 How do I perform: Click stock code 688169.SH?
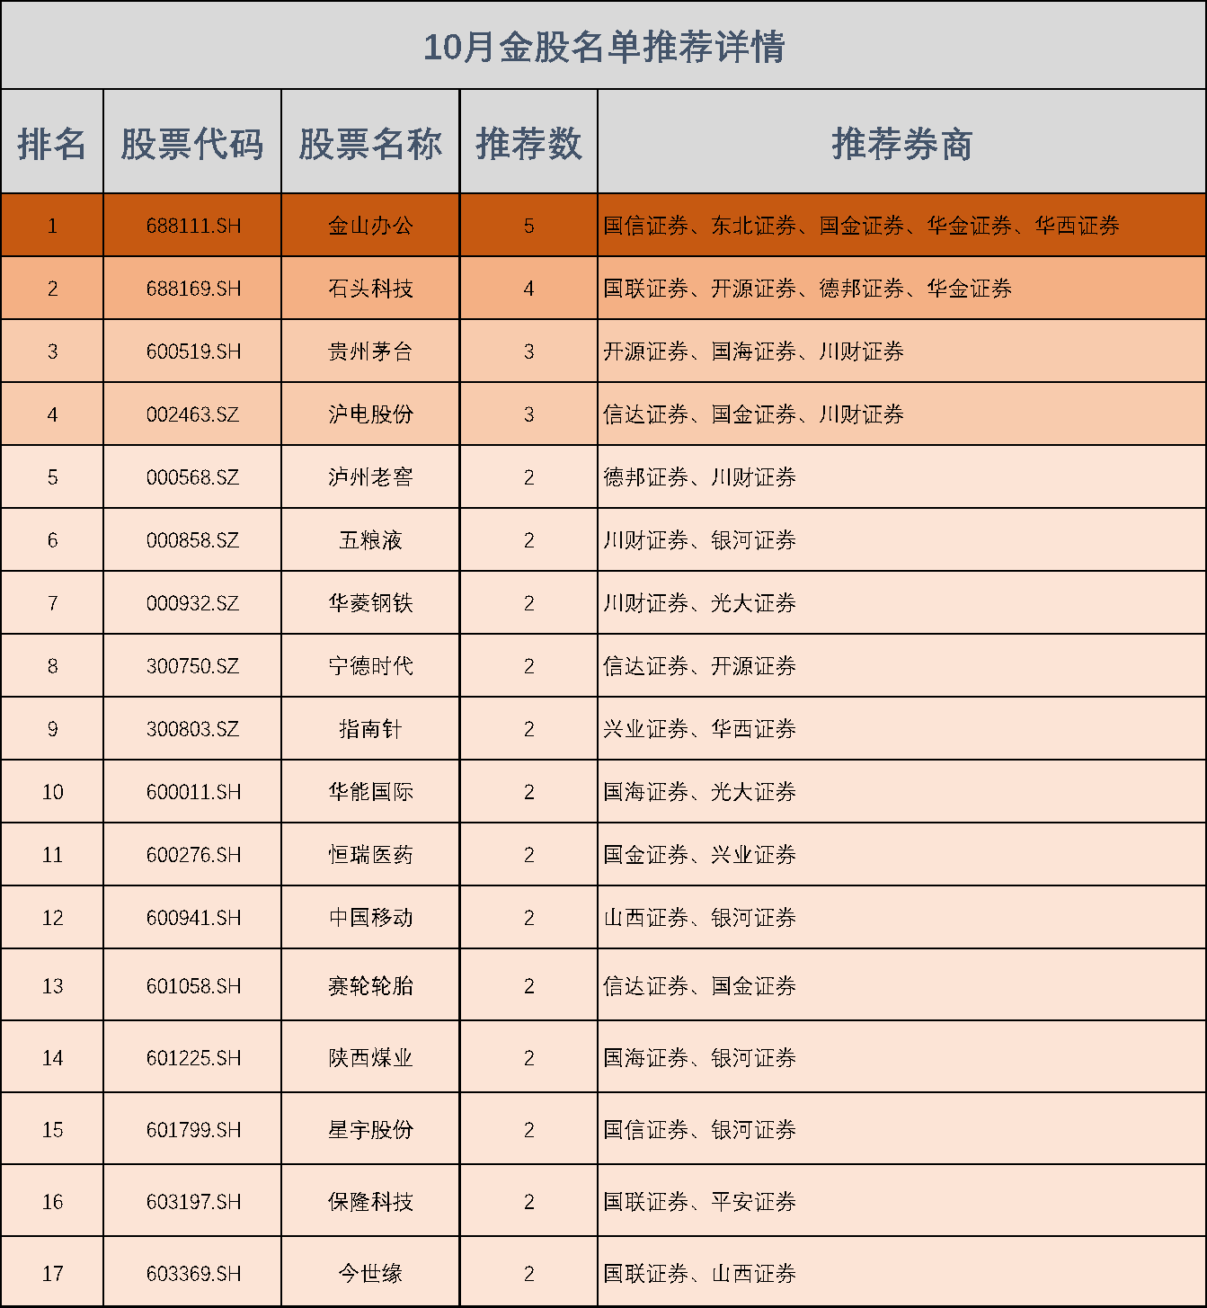click(193, 289)
